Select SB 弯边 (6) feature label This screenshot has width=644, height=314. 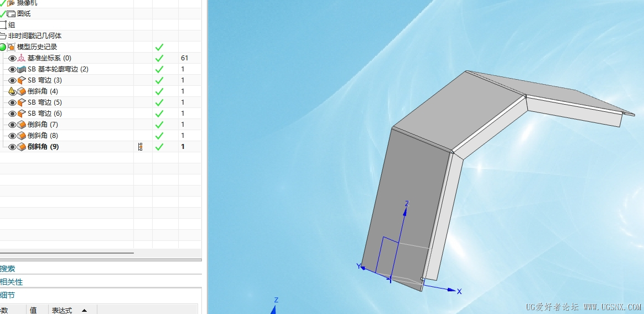(x=45, y=114)
